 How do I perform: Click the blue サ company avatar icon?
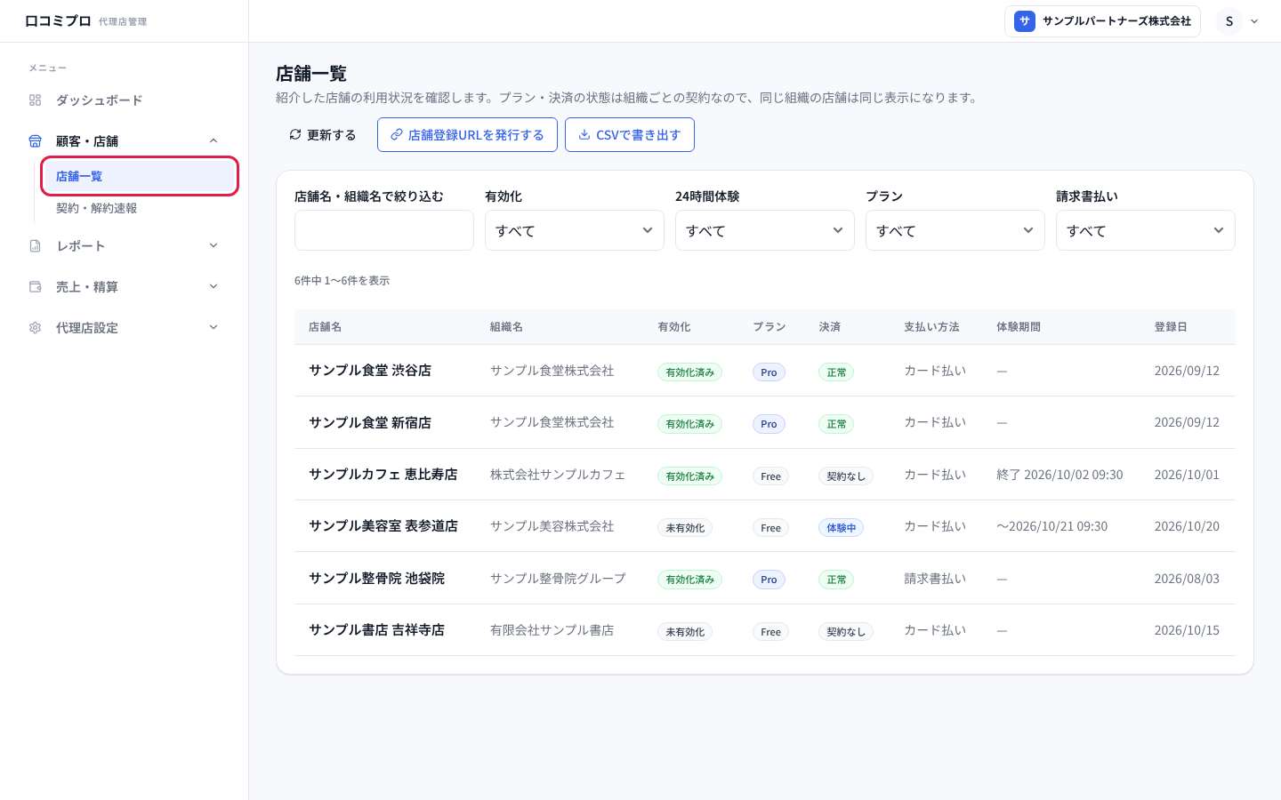[1025, 21]
